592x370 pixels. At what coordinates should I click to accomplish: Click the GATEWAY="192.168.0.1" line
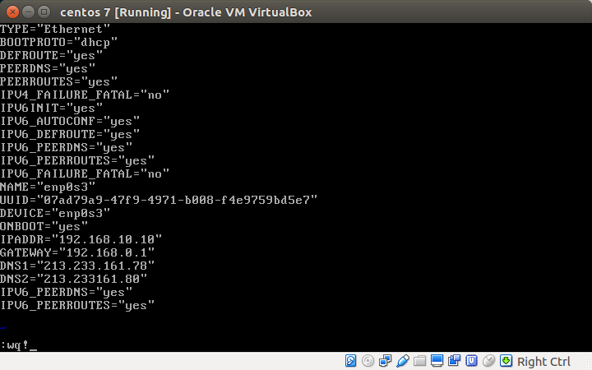[x=77, y=252]
